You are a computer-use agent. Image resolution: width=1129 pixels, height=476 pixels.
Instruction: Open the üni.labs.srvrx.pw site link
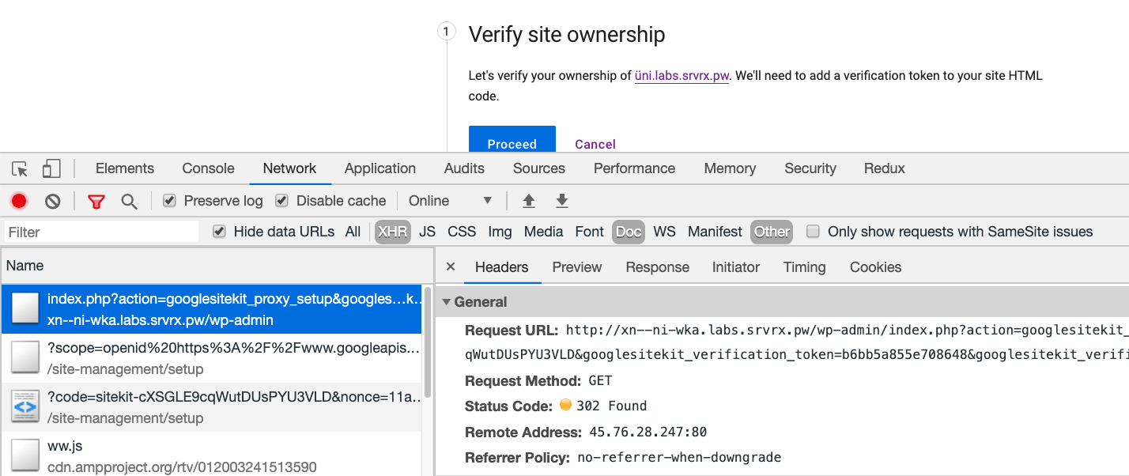pos(682,76)
